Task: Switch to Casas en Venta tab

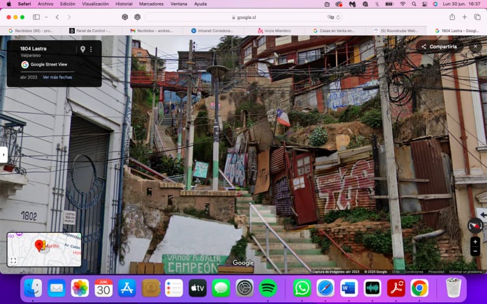Action: click(334, 31)
